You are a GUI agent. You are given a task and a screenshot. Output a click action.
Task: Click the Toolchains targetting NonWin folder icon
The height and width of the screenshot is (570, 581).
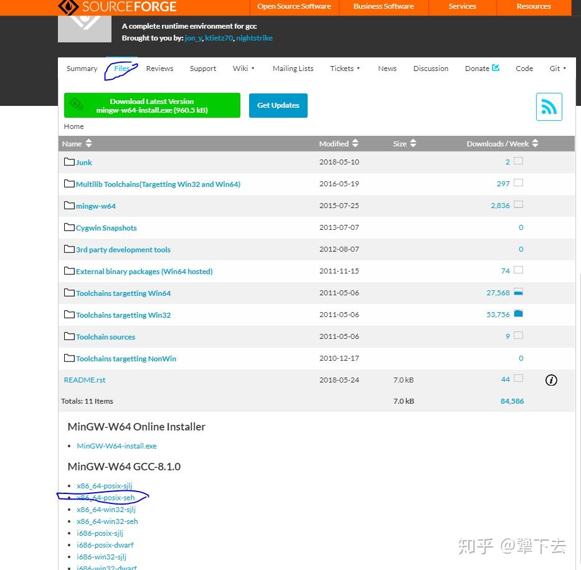point(69,358)
